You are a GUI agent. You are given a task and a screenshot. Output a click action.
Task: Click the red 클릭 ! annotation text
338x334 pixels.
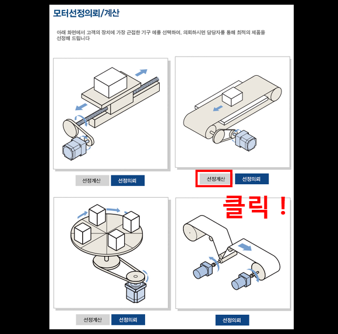pyautogui.click(x=255, y=207)
